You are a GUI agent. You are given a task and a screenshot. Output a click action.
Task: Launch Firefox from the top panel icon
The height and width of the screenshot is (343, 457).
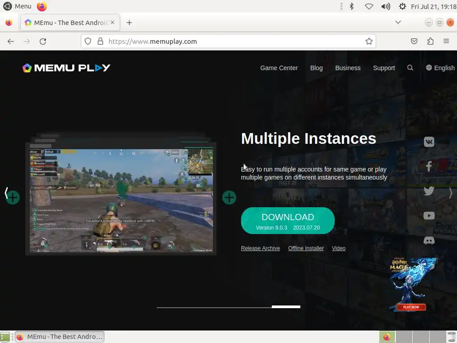click(42, 6)
